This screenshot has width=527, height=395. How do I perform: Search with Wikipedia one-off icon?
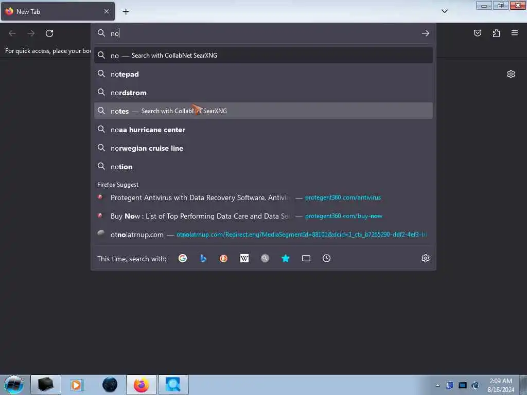tap(244, 258)
